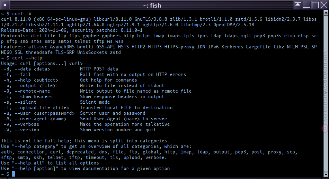The width and height of the screenshot is (329, 179).
Task: Close the fish terminal window
Action: [324, 5]
